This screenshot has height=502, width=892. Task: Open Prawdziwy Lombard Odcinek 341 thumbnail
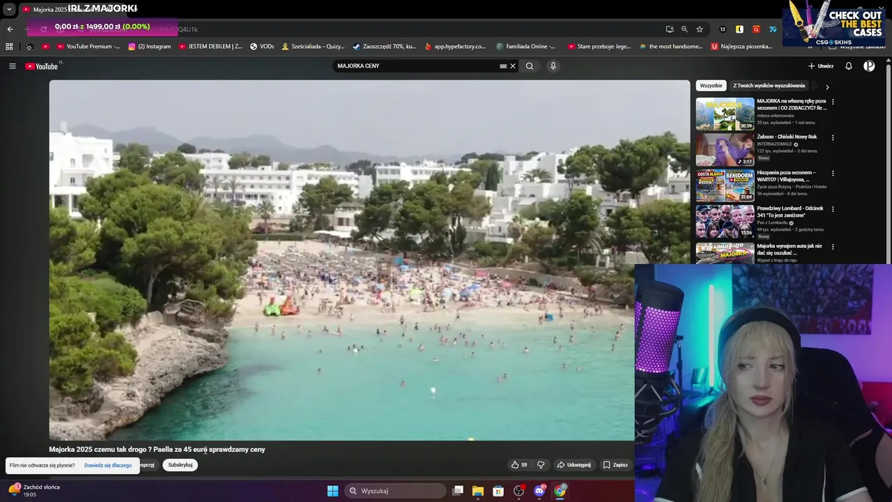(x=725, y=221)
